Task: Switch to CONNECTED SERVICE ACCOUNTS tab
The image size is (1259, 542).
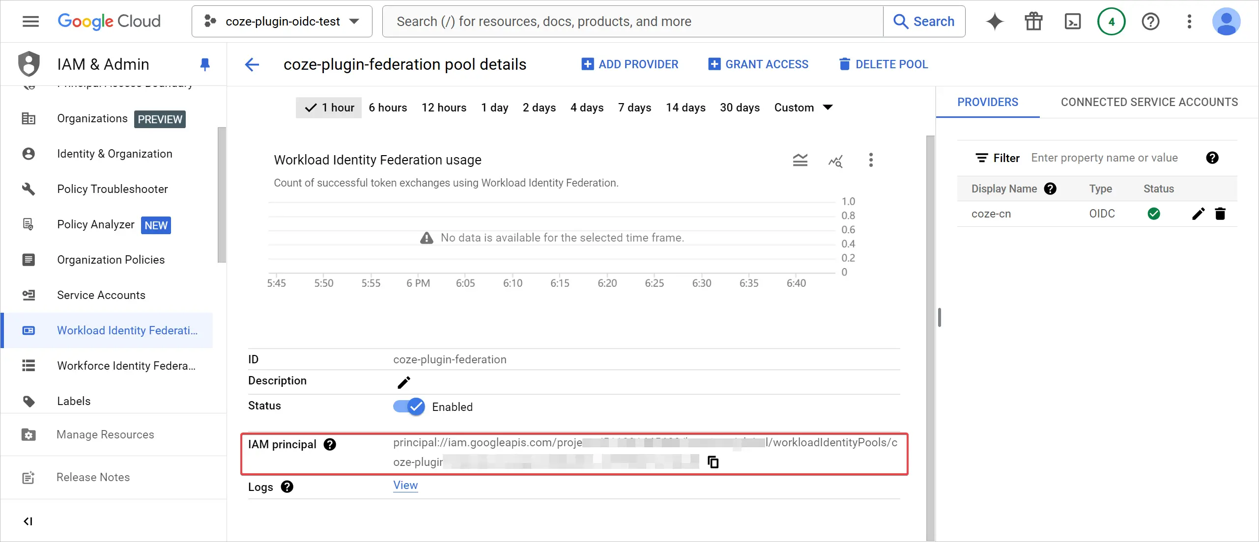Action: [x=1149, y=102]
